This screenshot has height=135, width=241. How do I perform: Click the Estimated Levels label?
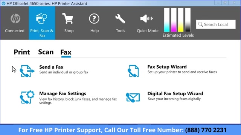178,35
